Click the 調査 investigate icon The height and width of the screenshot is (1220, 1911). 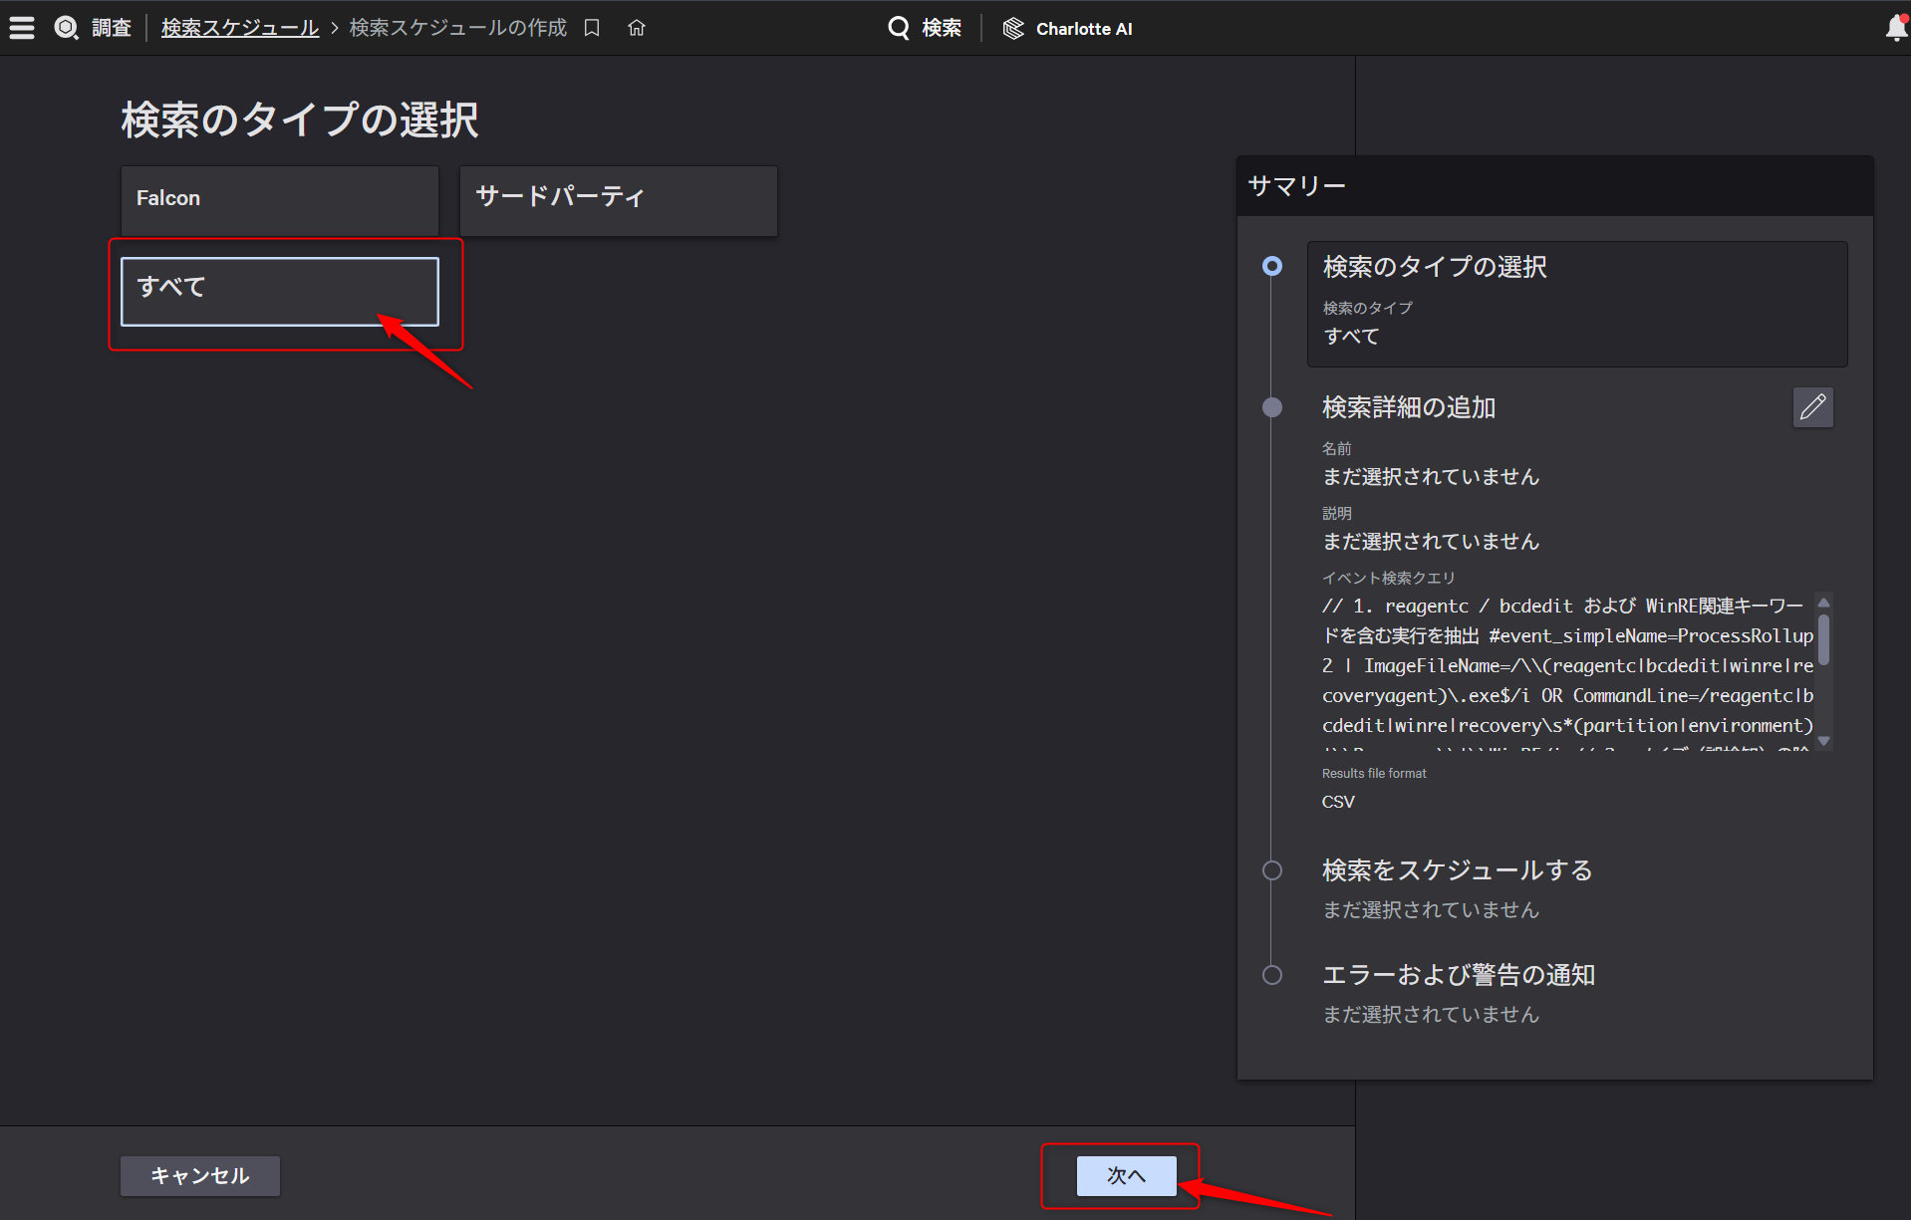[66, 28]
